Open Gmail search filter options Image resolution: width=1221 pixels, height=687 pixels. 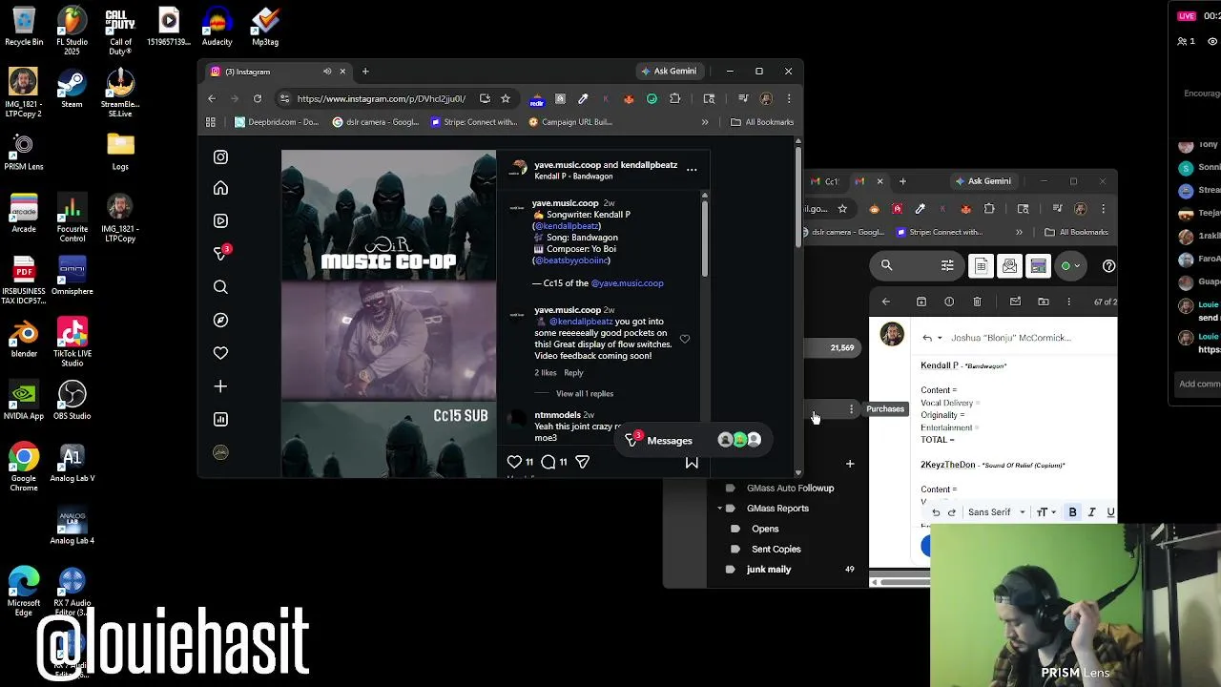point(947,266)
